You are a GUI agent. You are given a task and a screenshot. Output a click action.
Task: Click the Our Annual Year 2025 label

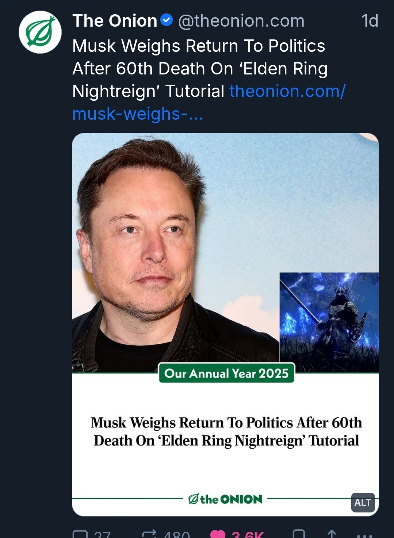pyautogui.click(x=226, y=373)
